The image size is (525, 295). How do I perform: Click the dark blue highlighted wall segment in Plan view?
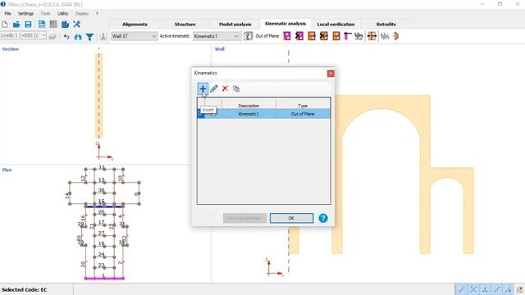tap(104, 206)
